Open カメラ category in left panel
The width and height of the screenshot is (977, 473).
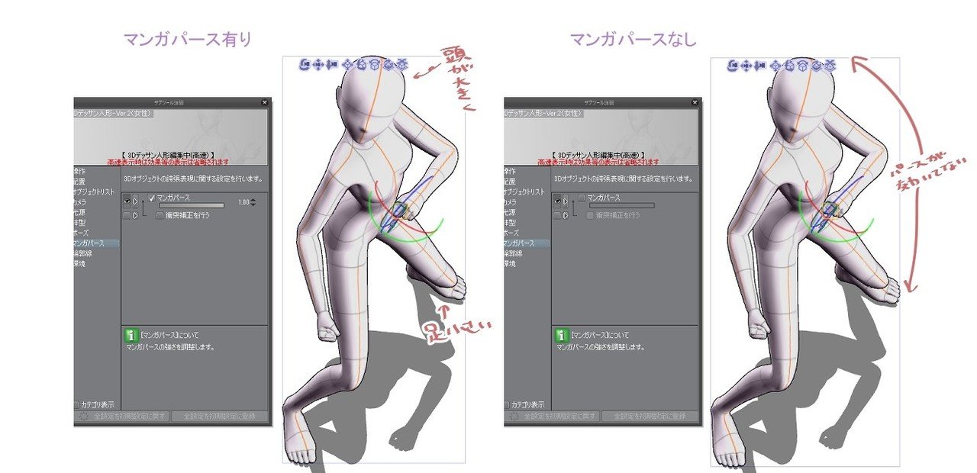[80, 202]
